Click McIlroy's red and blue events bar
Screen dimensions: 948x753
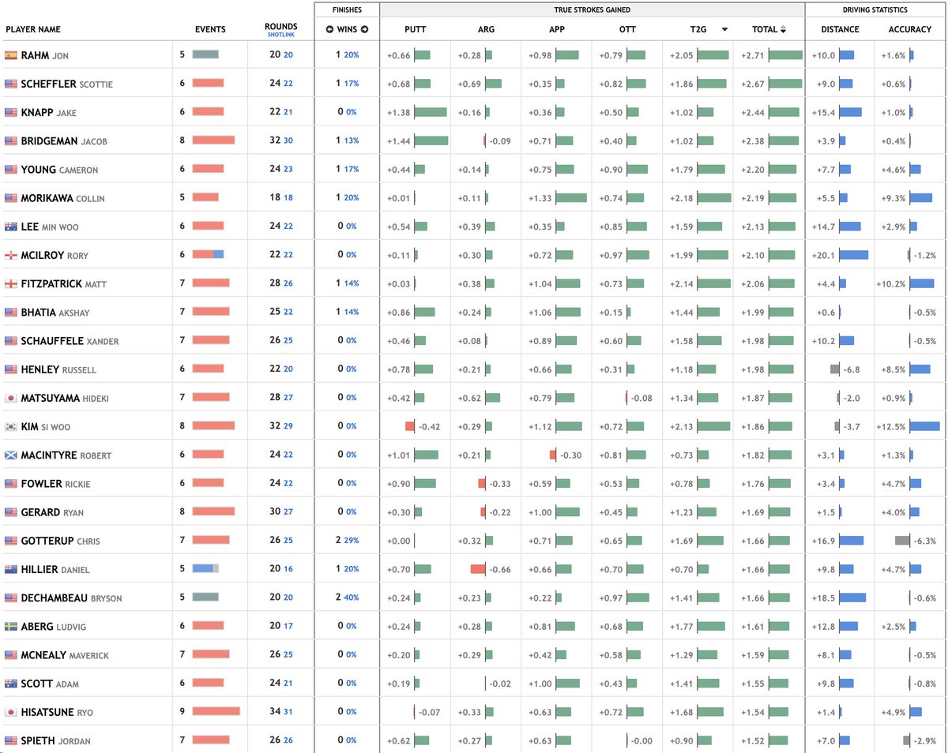(209, 255)
